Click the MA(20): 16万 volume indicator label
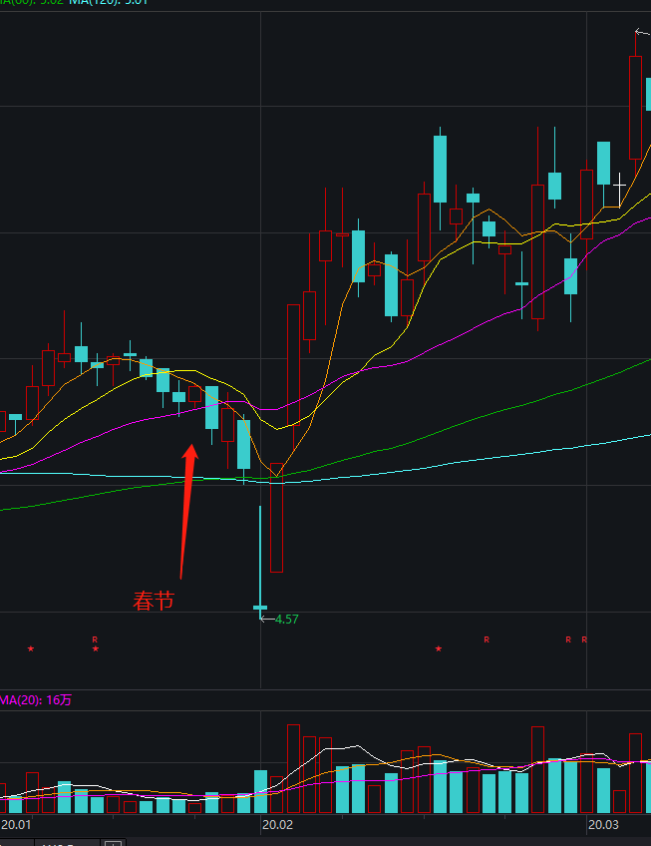 pyautogui.click(x=36, y=700)
